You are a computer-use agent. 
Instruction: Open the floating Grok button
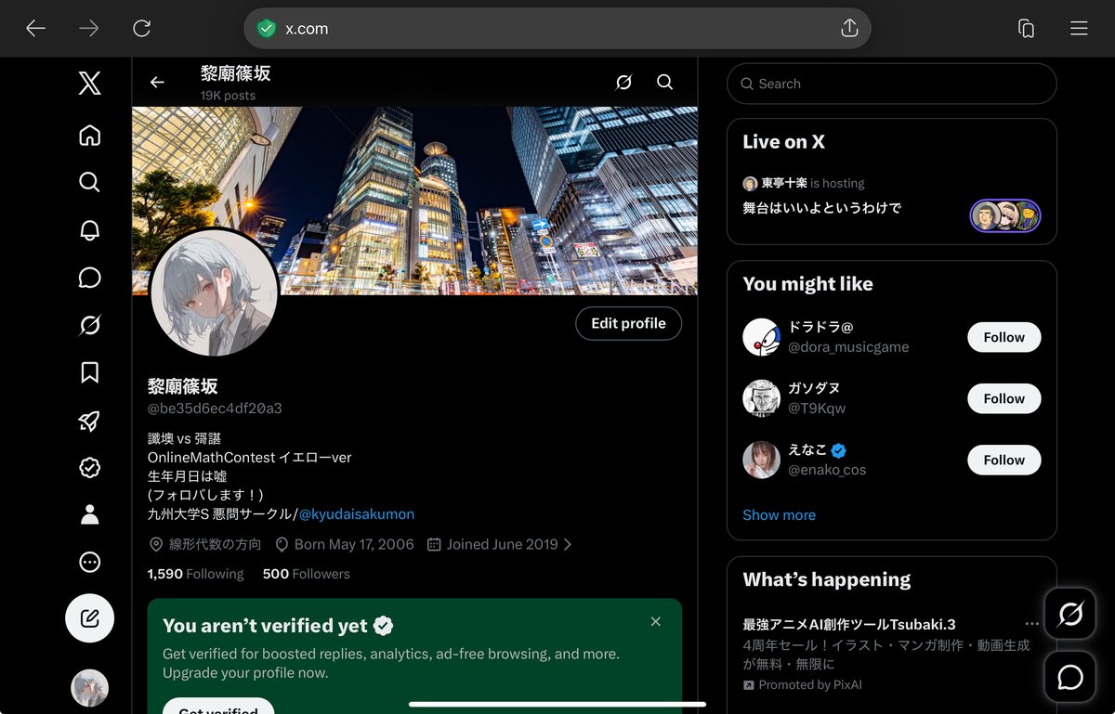(1069, 614)
